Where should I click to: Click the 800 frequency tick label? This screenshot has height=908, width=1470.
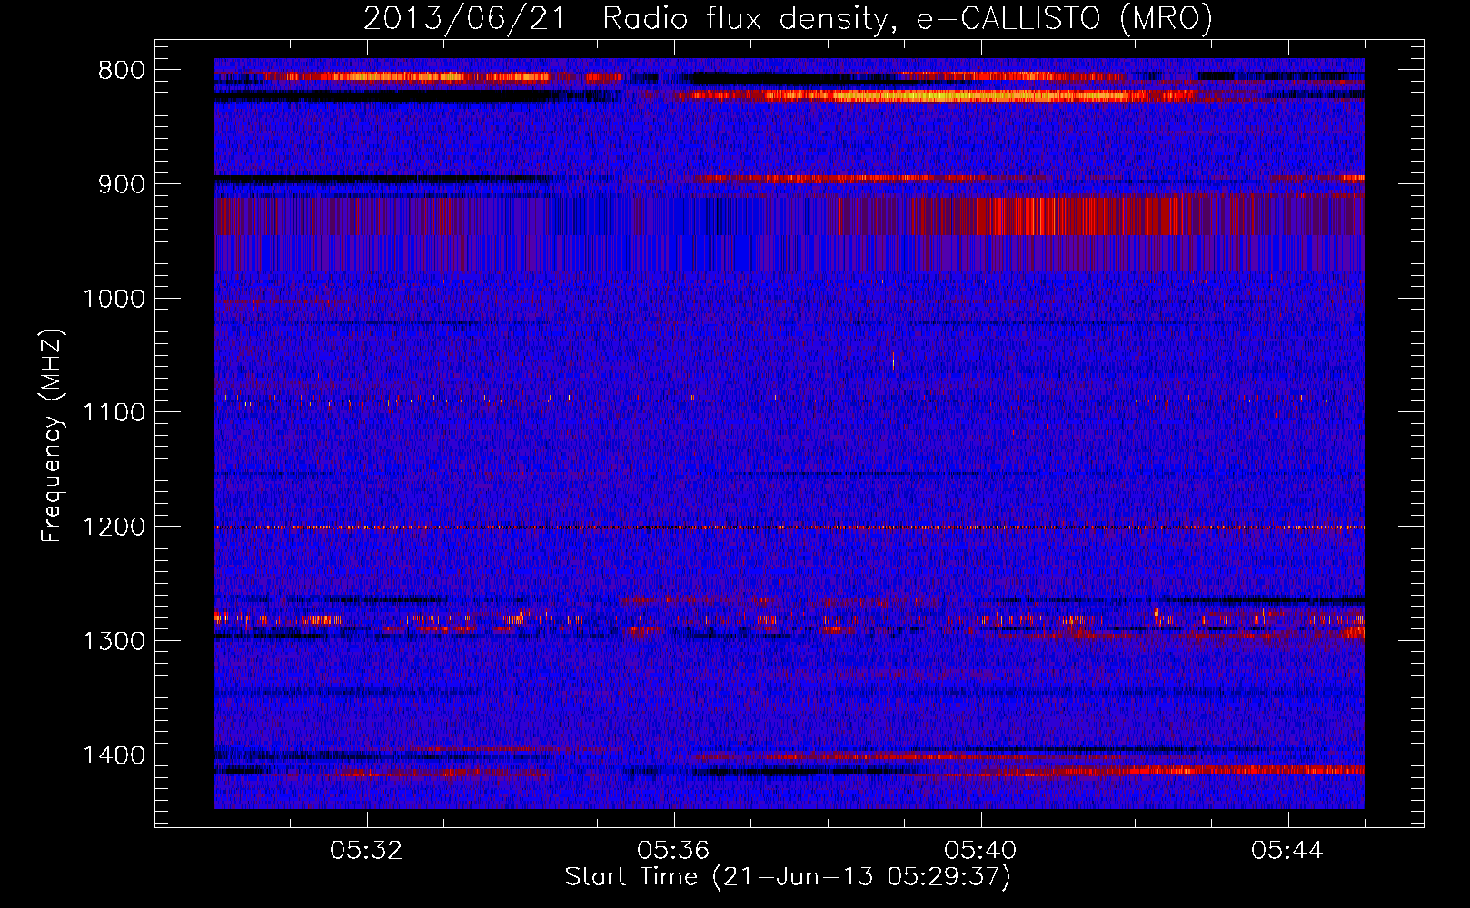point(121,71)
